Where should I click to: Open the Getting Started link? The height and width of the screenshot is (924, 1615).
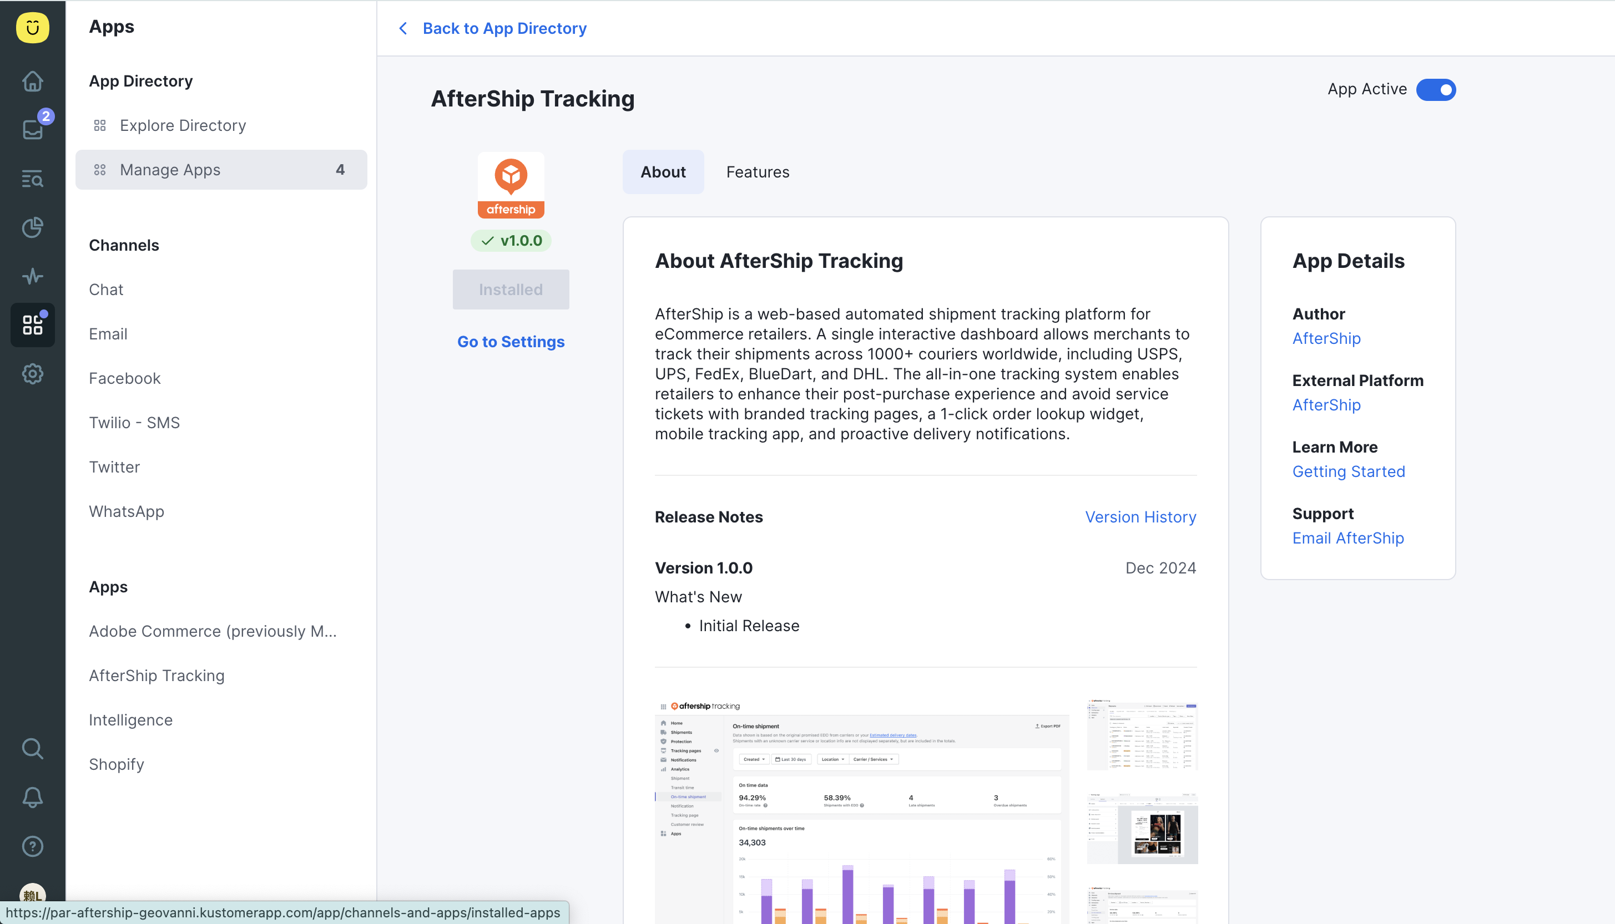[x=1349, y=471]
